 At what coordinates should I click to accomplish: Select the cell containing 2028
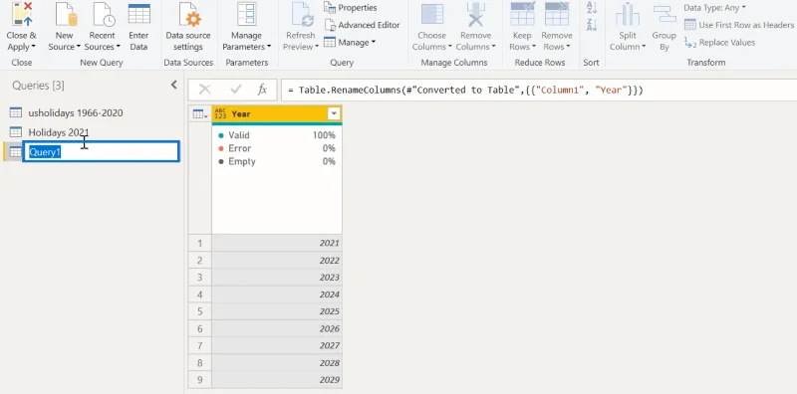[x=277, y=363]
